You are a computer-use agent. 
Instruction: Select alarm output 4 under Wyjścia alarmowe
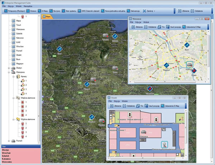coord(24,136)
